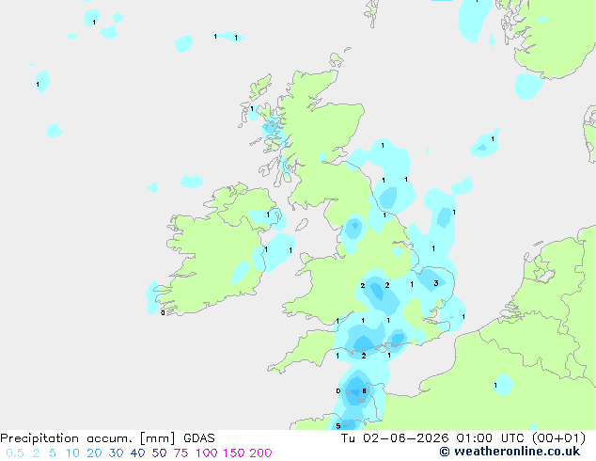
Task: Click the legend value 40
Action: (137, 453)
